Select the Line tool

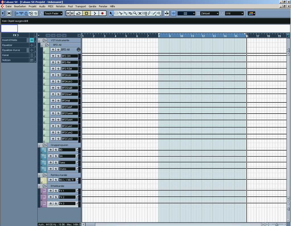[154, 13]
